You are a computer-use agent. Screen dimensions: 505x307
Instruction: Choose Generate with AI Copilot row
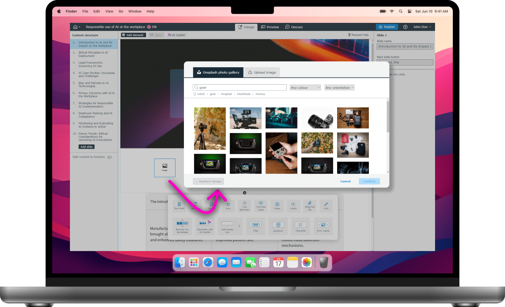[205, 226]
